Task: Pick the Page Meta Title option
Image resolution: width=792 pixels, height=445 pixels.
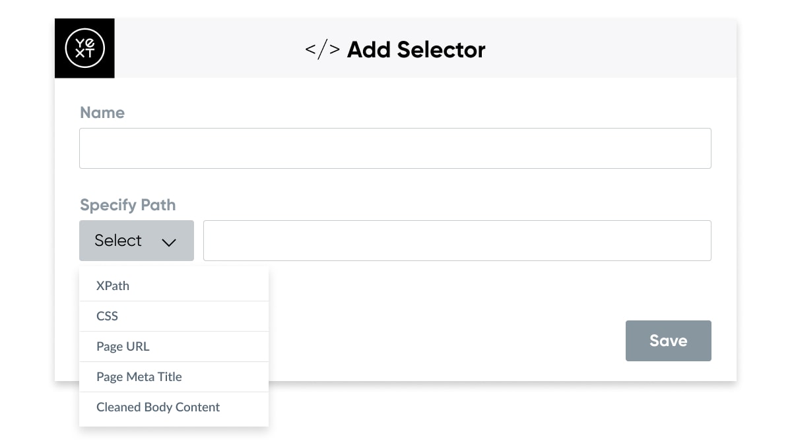Action: [x=174, y=377]
